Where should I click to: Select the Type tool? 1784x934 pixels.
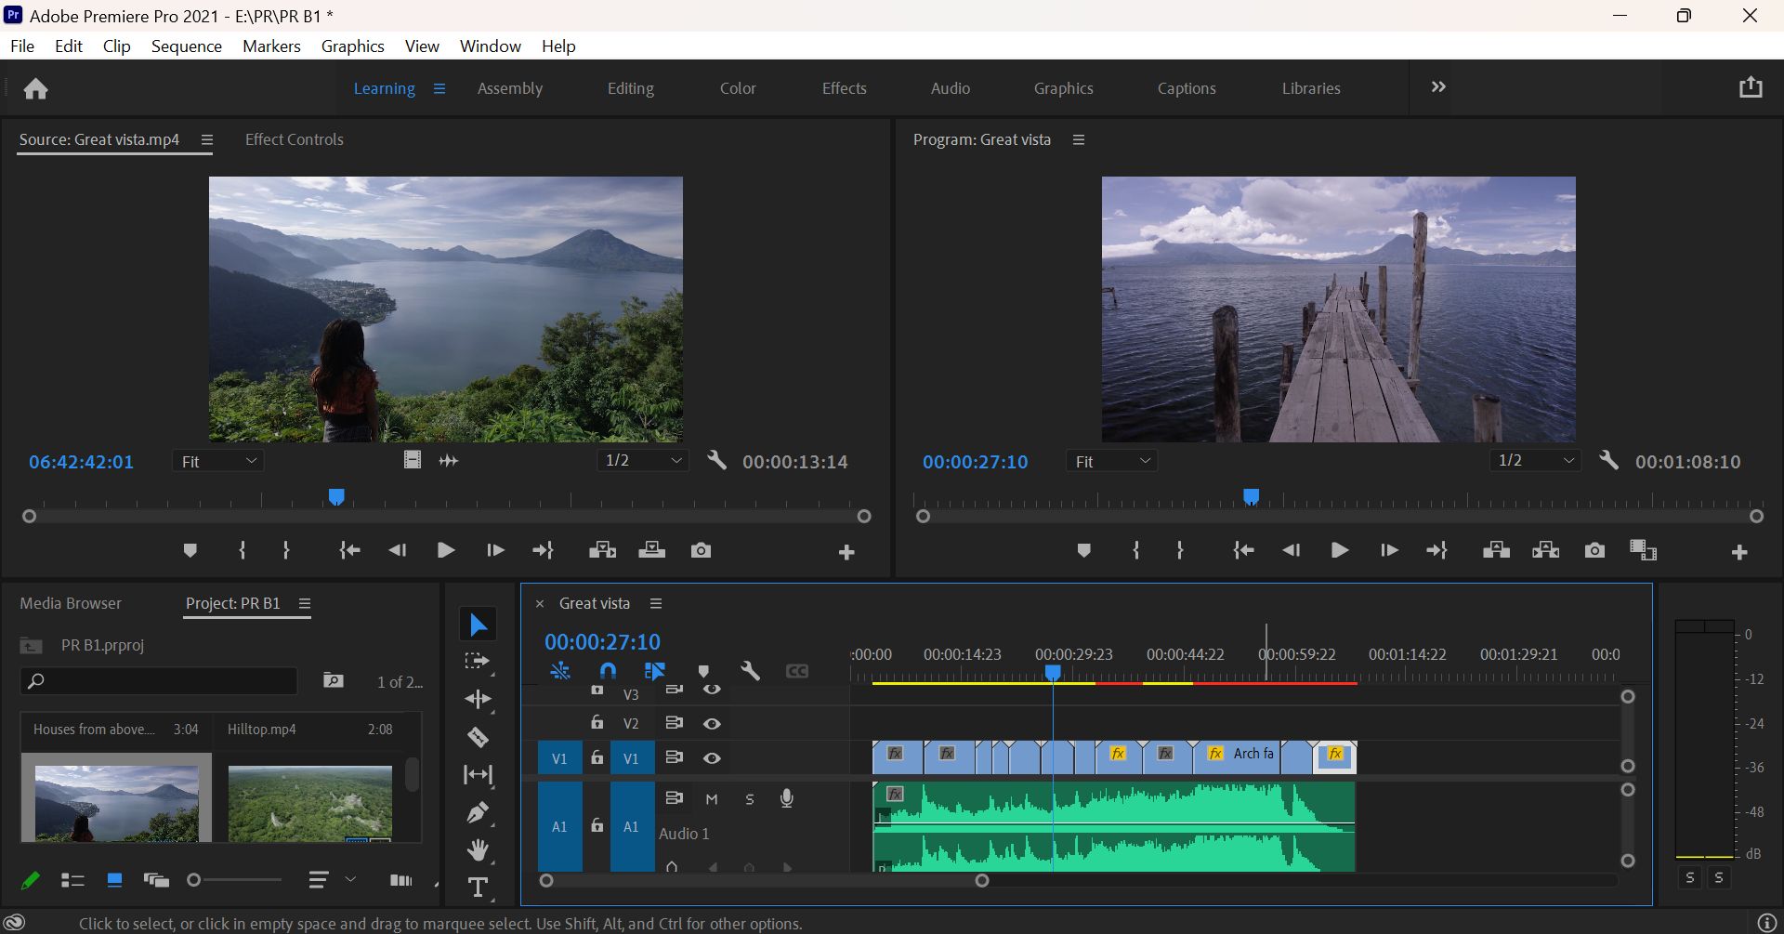tap(478, 888)
